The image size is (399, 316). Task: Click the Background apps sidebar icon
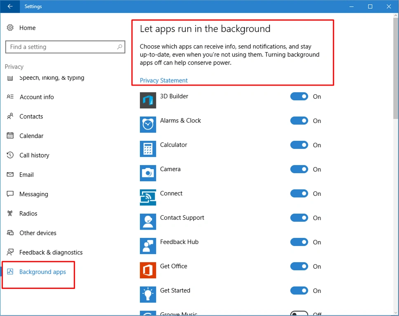pyautogui.click(x=10, y=272)
